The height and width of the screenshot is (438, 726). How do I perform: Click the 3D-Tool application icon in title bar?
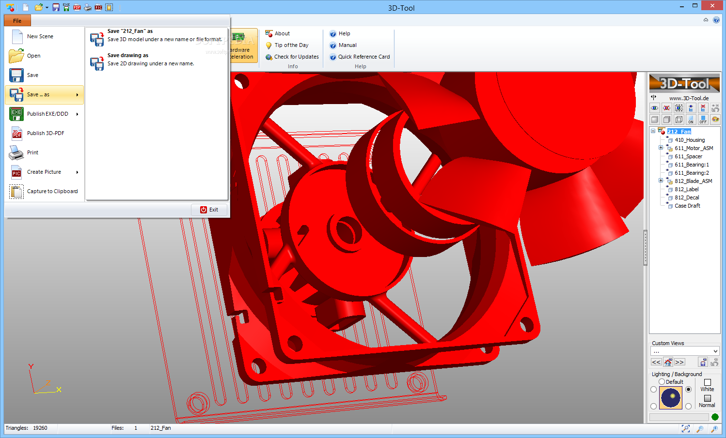[10, 7]
